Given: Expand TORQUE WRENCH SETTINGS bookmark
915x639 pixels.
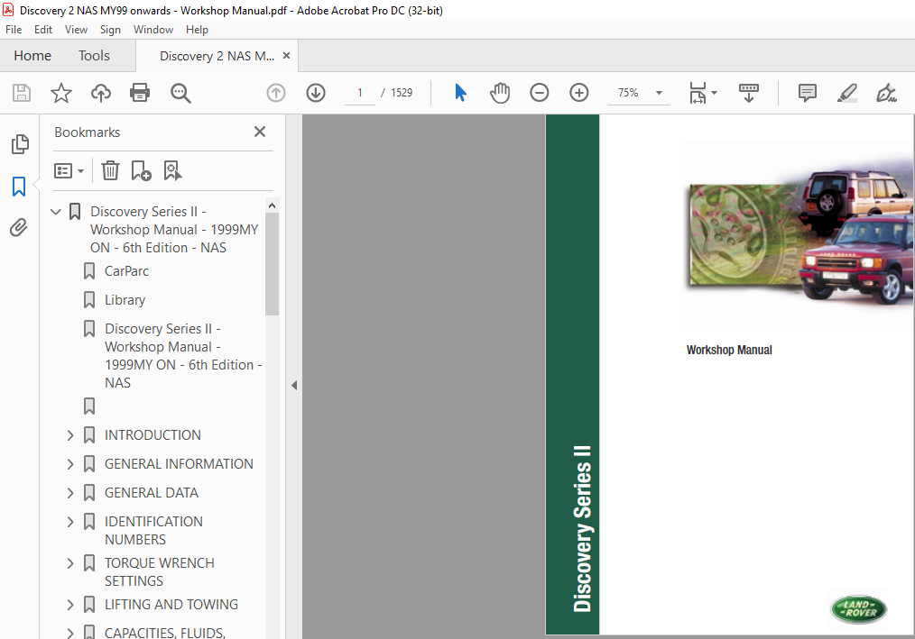Looking at the screenshot, I should click(70, 563).
